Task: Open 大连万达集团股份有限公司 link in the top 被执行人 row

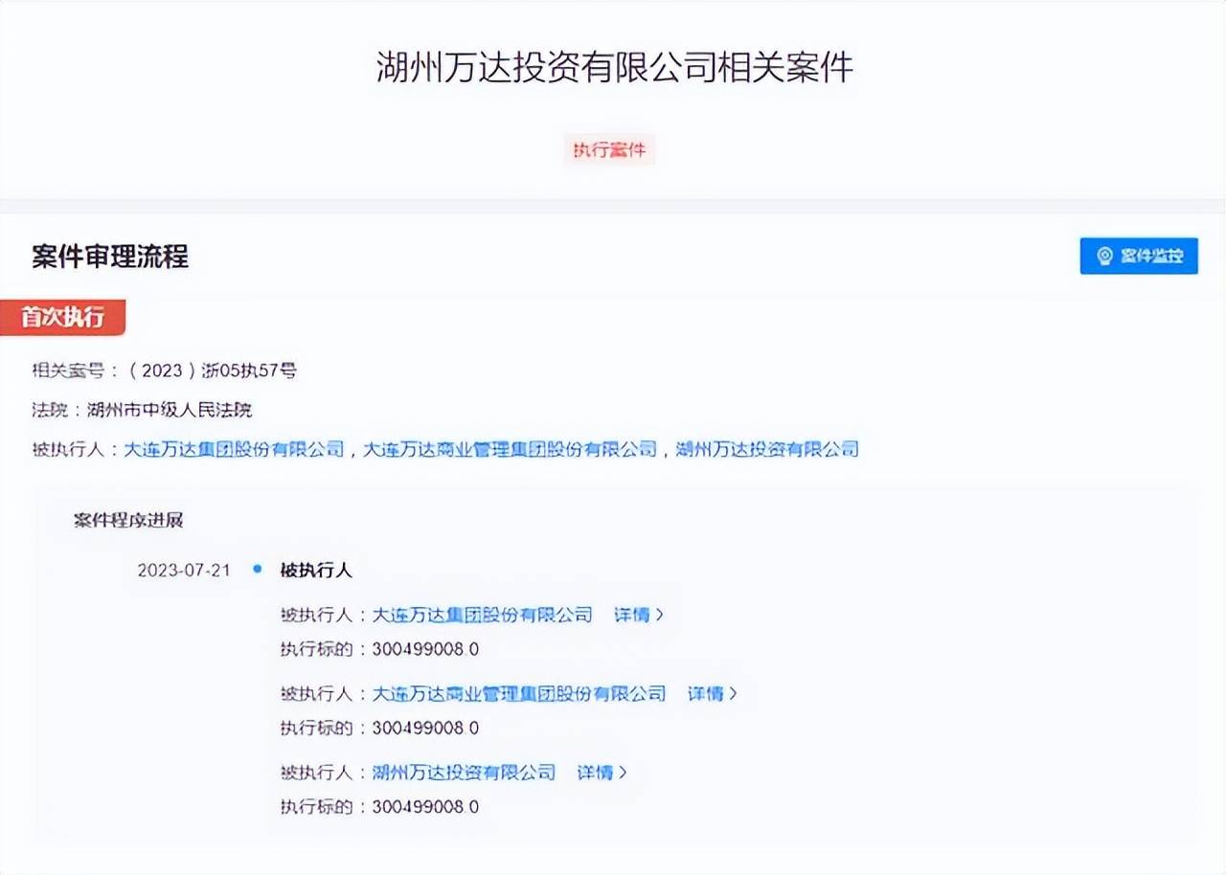Action: [x=234, y=449]
